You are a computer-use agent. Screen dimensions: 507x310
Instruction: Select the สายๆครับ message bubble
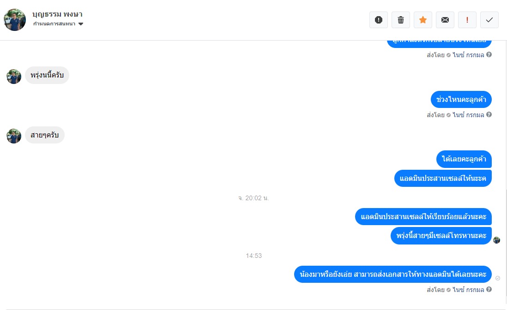[x=45, y=135]
